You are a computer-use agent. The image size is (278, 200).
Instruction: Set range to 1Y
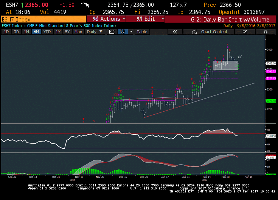click(58, 32)
